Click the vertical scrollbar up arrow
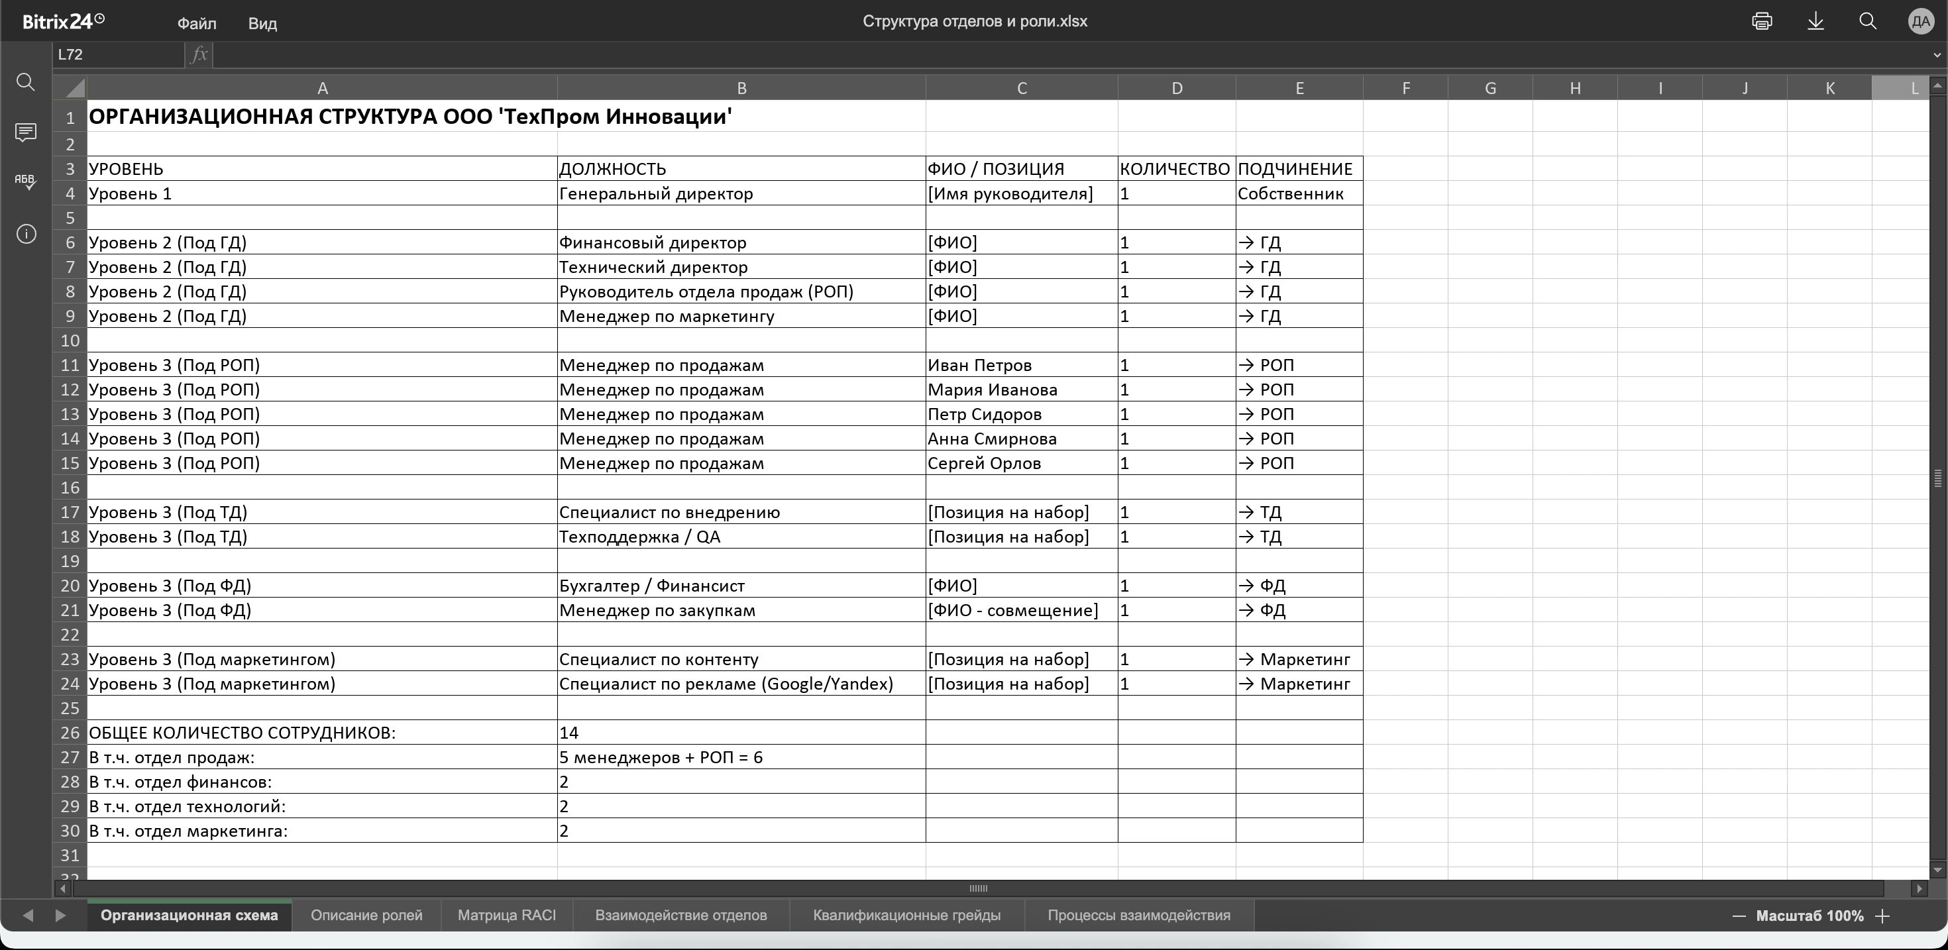Viewport: 1948px width, 950px height. tap(1937, 85)
